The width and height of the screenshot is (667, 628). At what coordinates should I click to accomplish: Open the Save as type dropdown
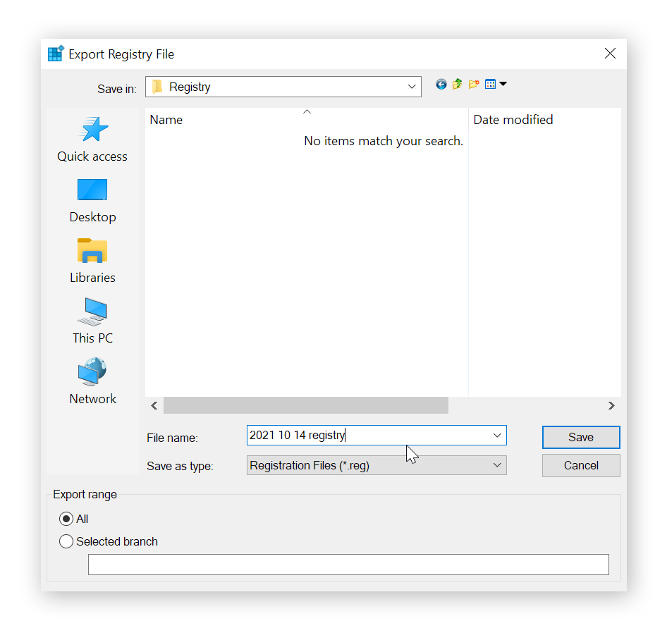point(497,465)
